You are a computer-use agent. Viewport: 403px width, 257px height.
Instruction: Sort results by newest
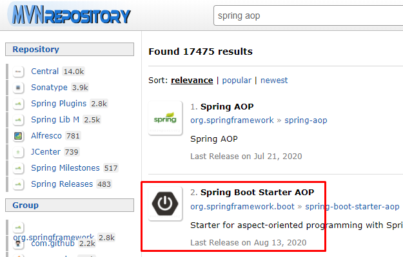(274, 81)
